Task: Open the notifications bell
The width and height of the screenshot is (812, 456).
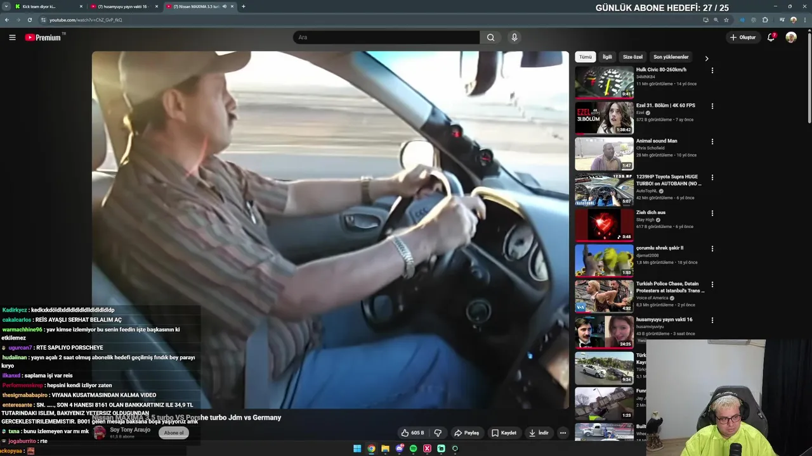Action: (771, 37)
